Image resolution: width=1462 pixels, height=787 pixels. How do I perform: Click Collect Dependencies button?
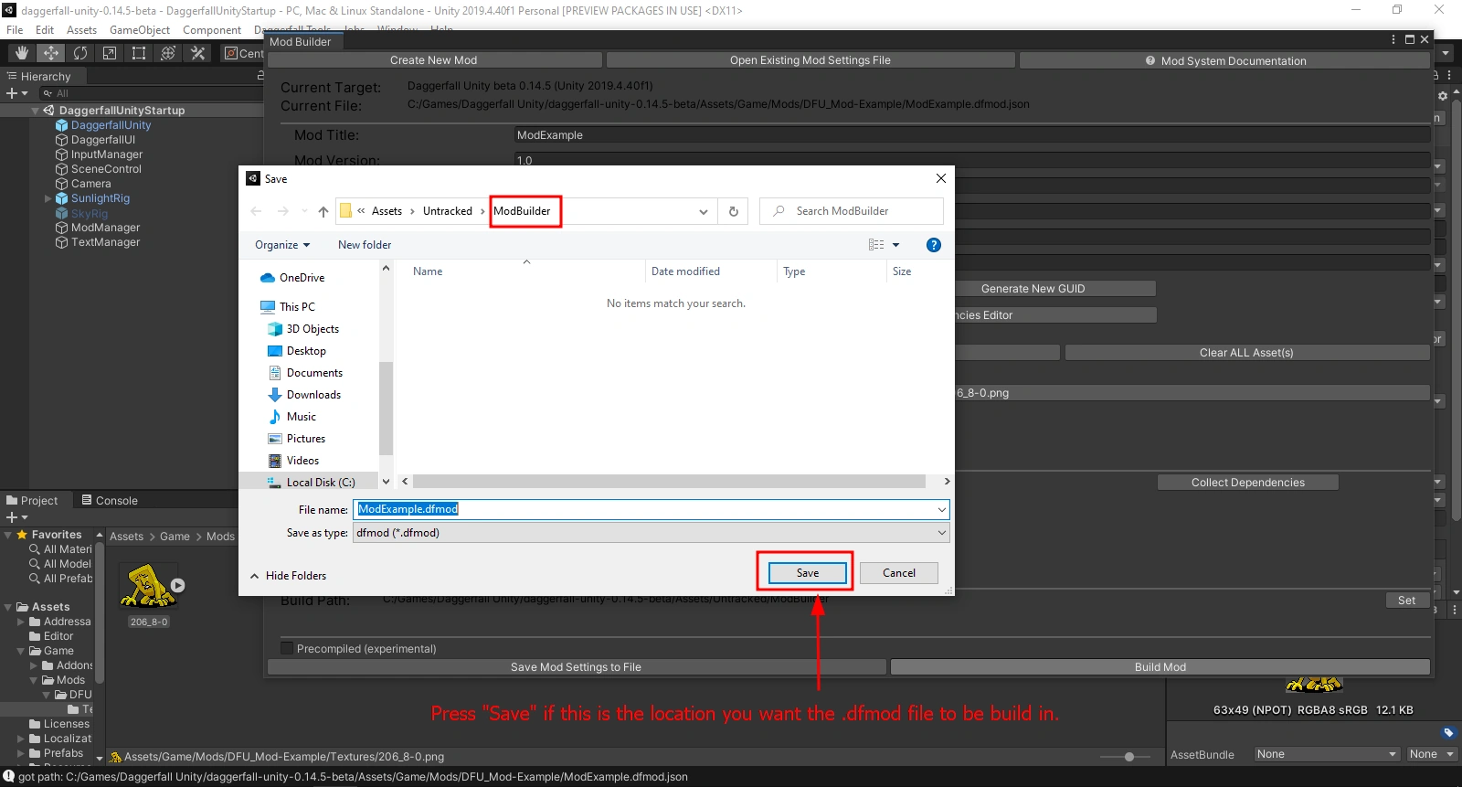click(x=1247, y=483)
